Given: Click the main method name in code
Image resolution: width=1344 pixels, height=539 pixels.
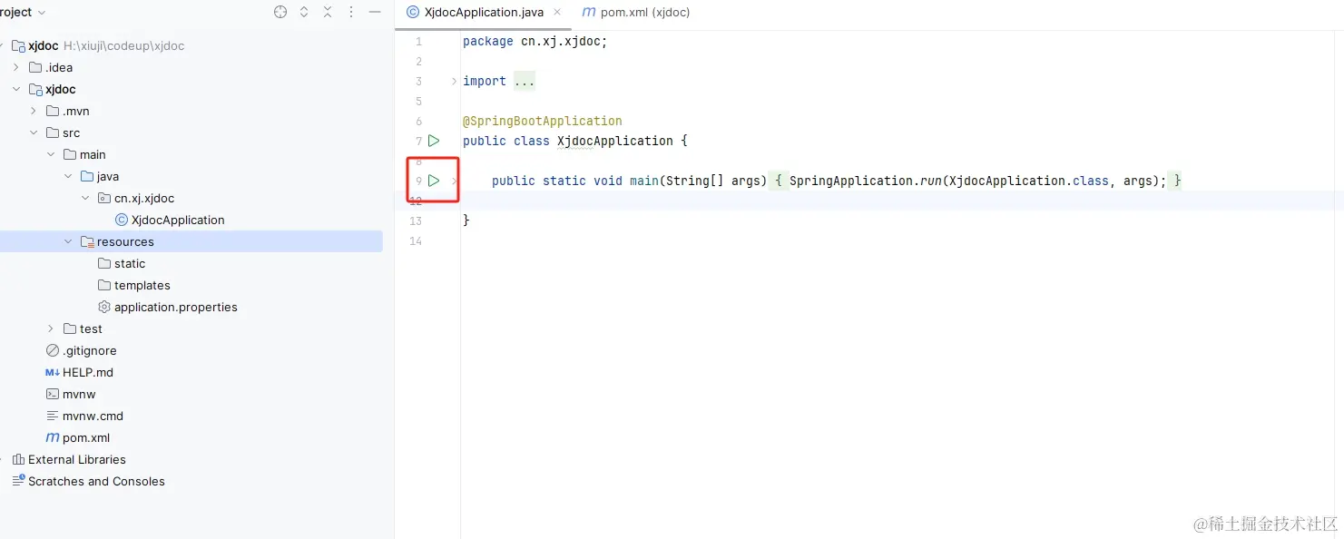Looking at the screenshot, I should tap(644, 181).
